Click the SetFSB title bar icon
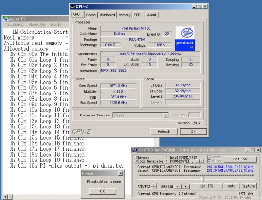262x200 pixels. [135, 150]
